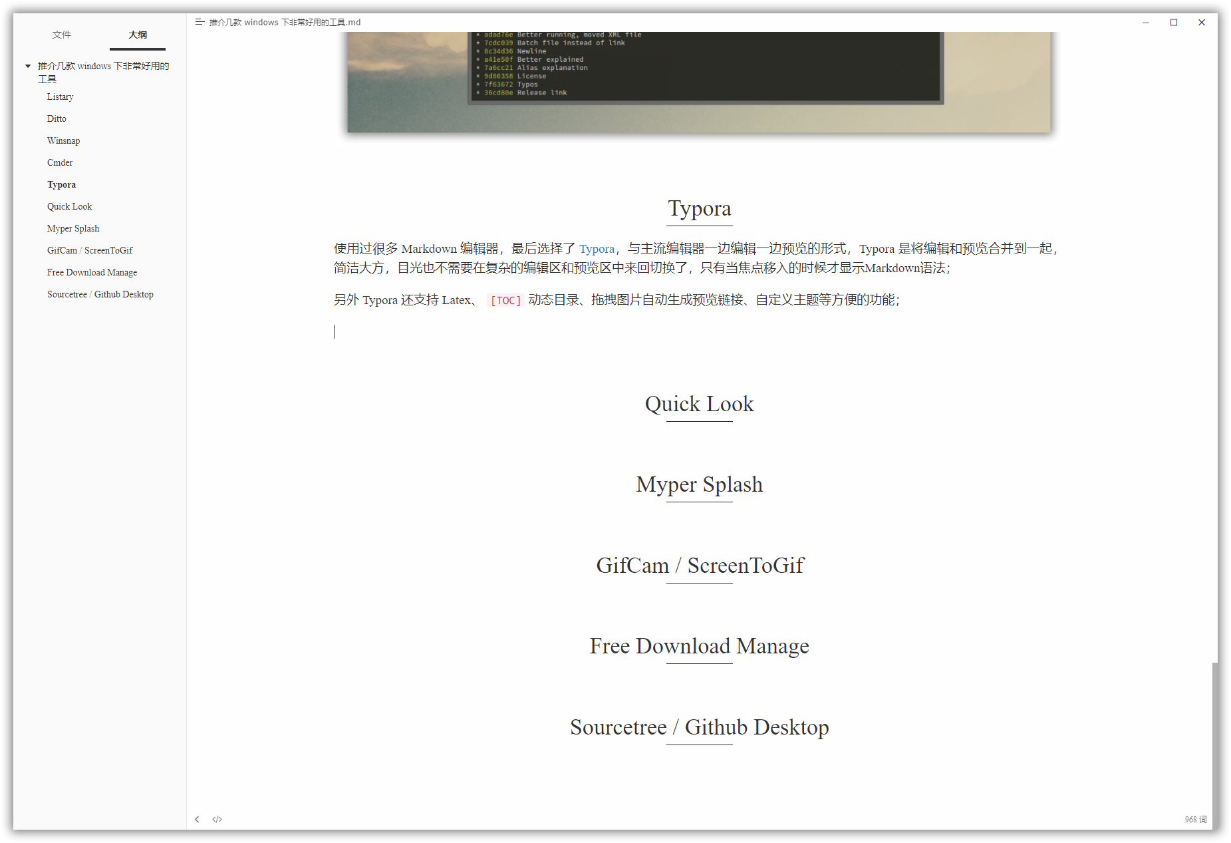The width and height of the screenshot is (1231, 843).
Task: Place cursor in the Myper Splash heading
Action: [699, 484]
